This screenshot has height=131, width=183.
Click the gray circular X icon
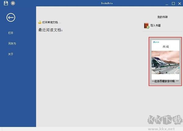pyautogui.click(x=13, y=3)
